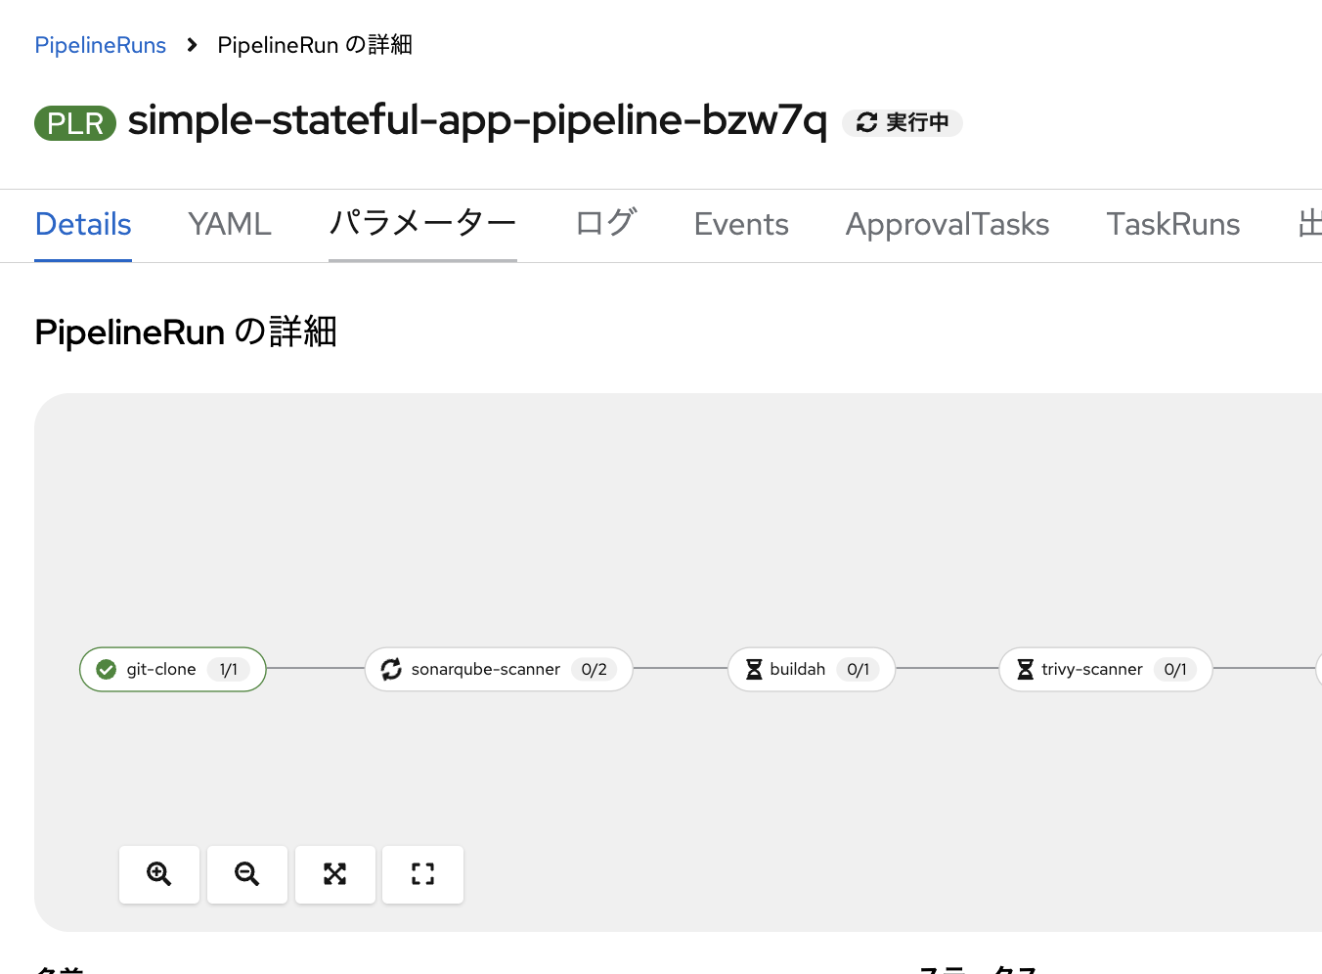Click the green checkmark on git-clone
This screenshot has width=1322, height=974.
point(107,670)
